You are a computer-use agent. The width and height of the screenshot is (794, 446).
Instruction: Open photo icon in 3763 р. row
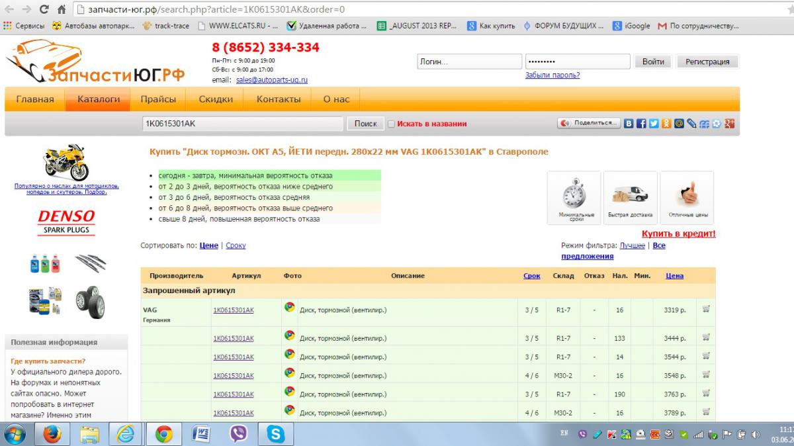point(289,391)
